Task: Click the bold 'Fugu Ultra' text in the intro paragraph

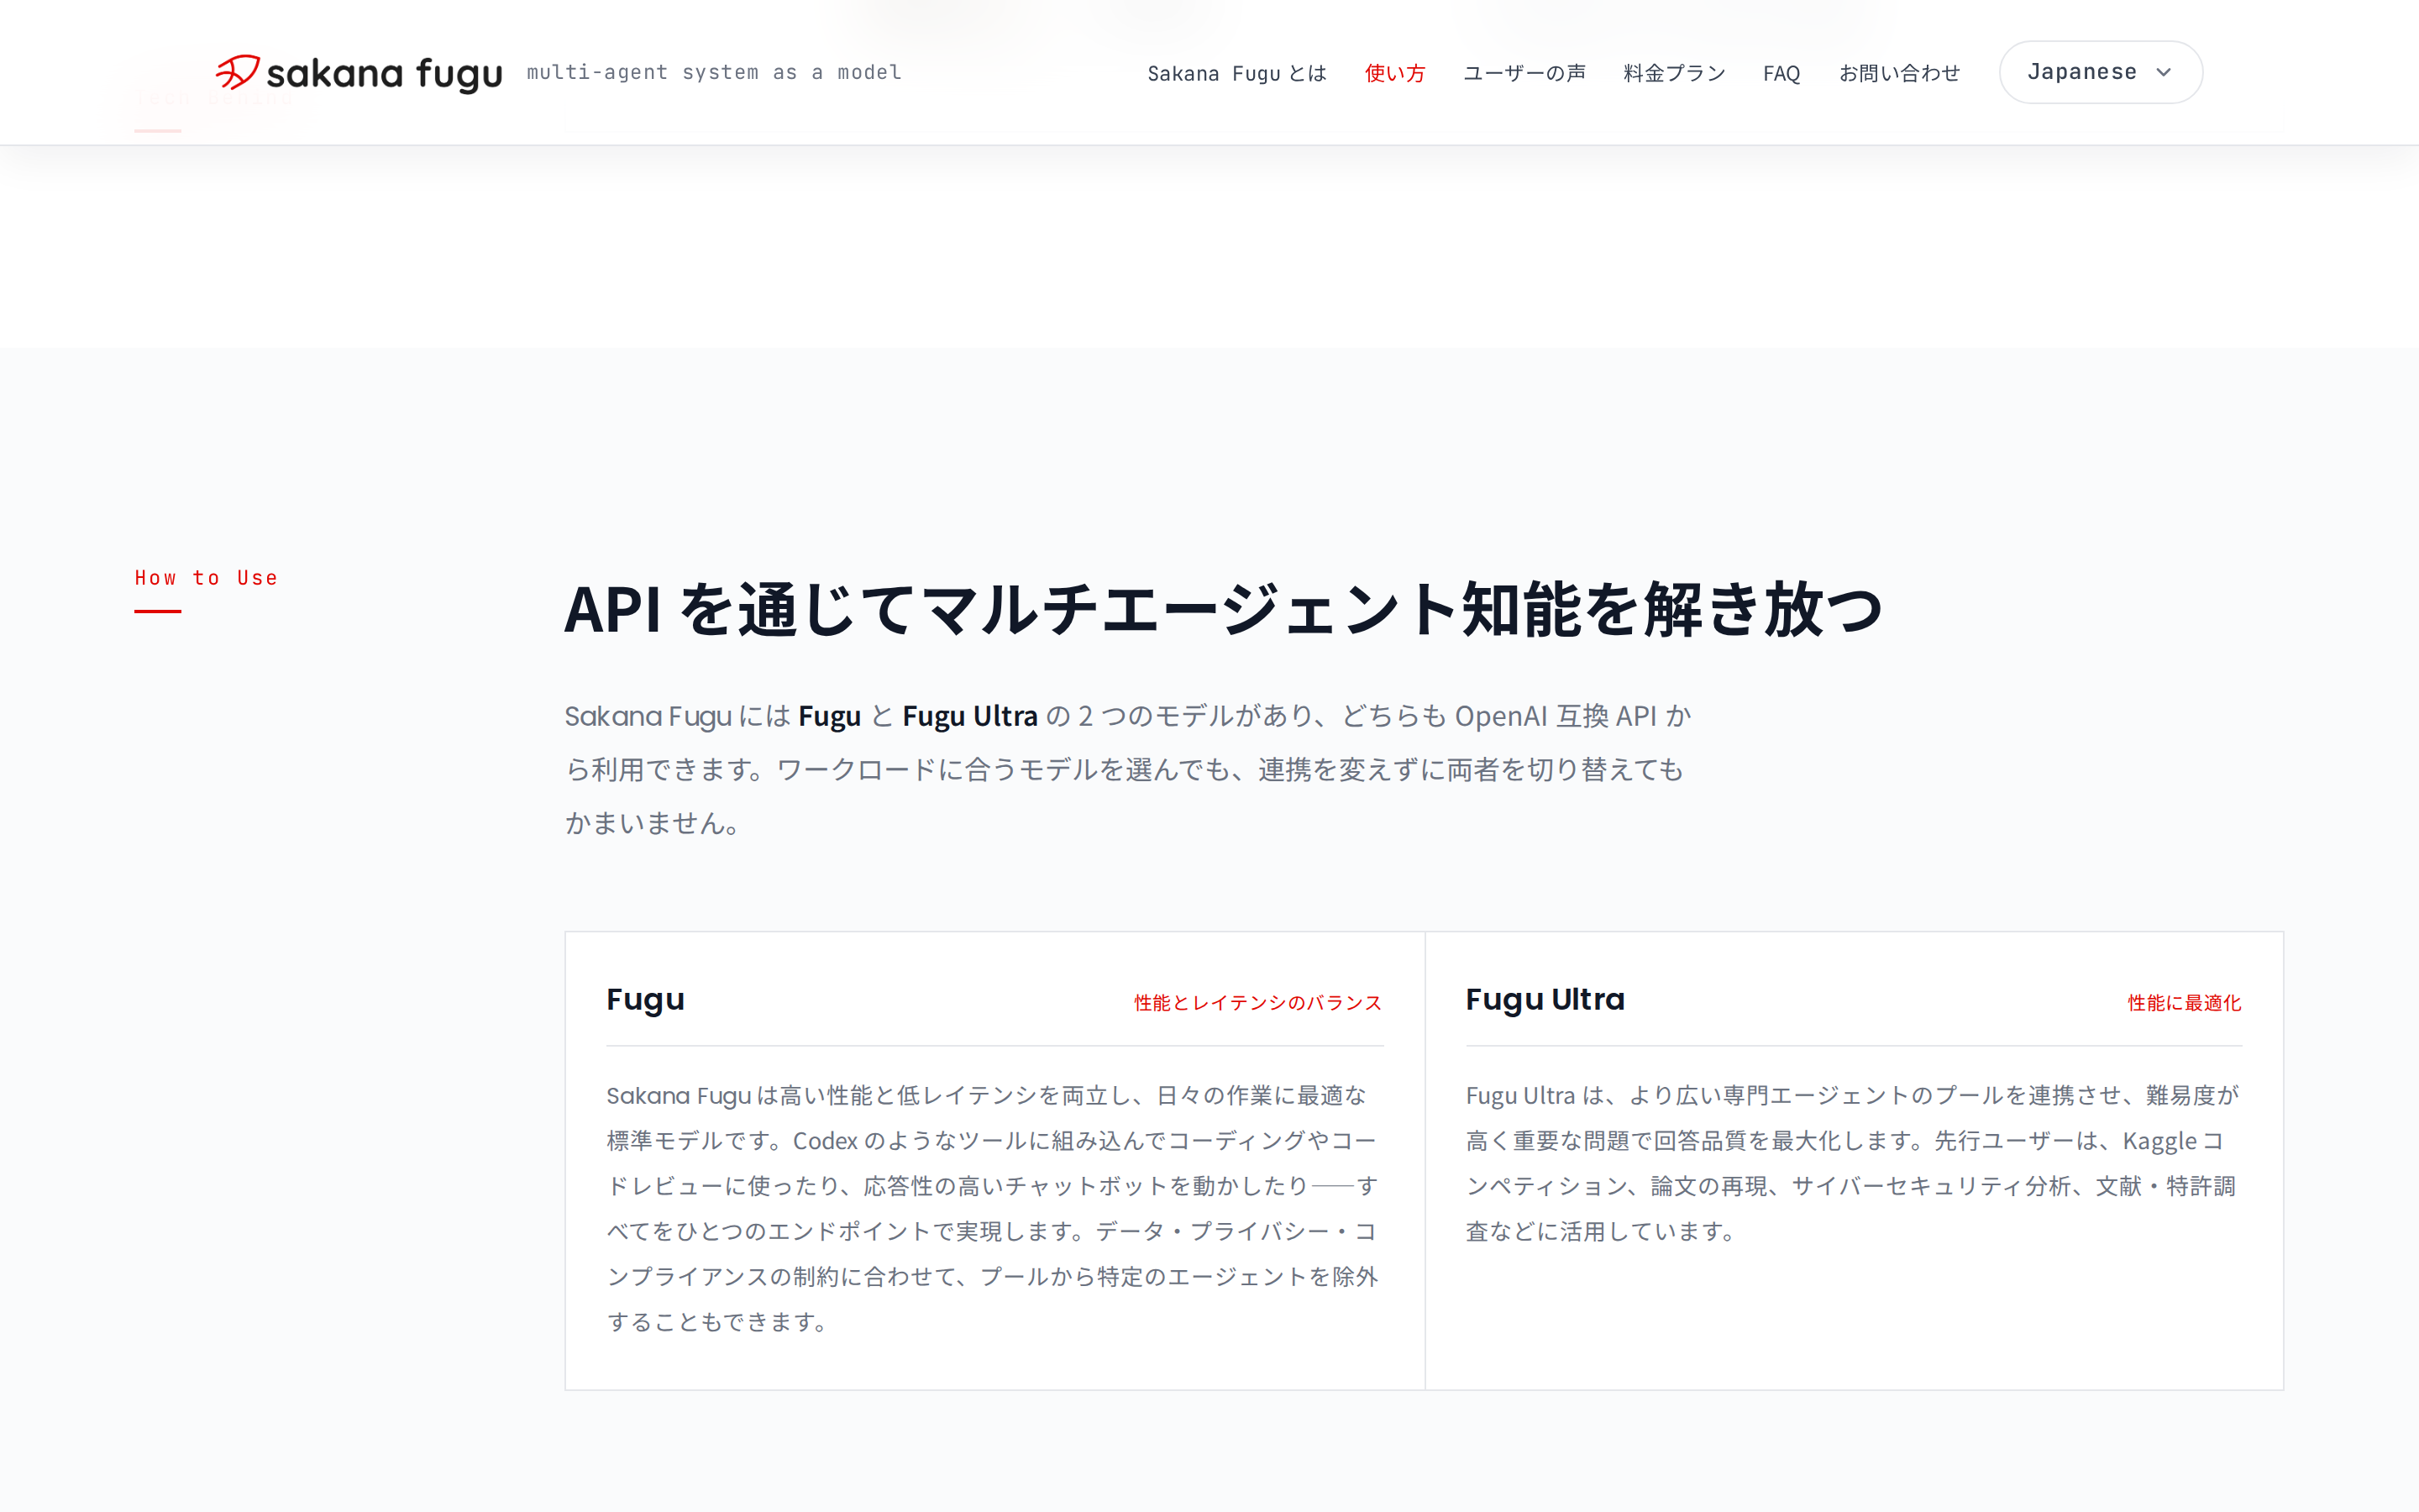Action: click(x=969, y=716)
